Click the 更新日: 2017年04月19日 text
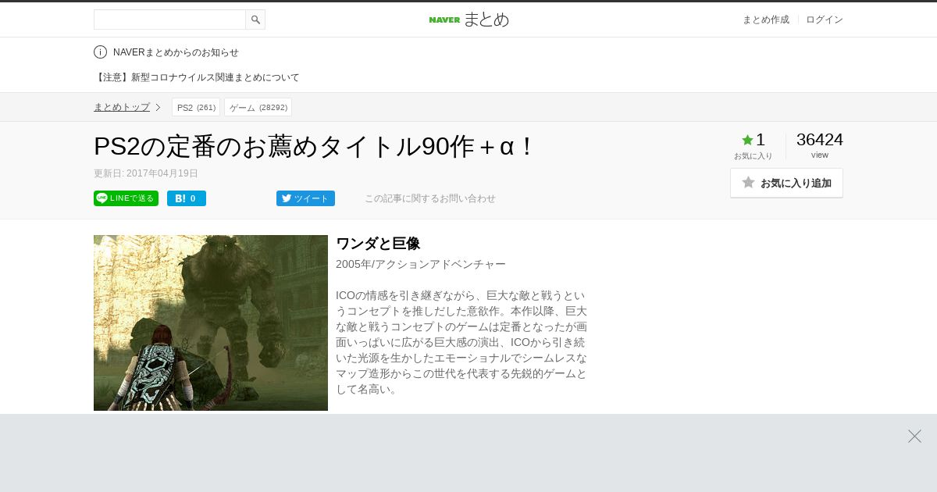Image resolution: width=937 pixels, height=492 pixels. point(146,173)
